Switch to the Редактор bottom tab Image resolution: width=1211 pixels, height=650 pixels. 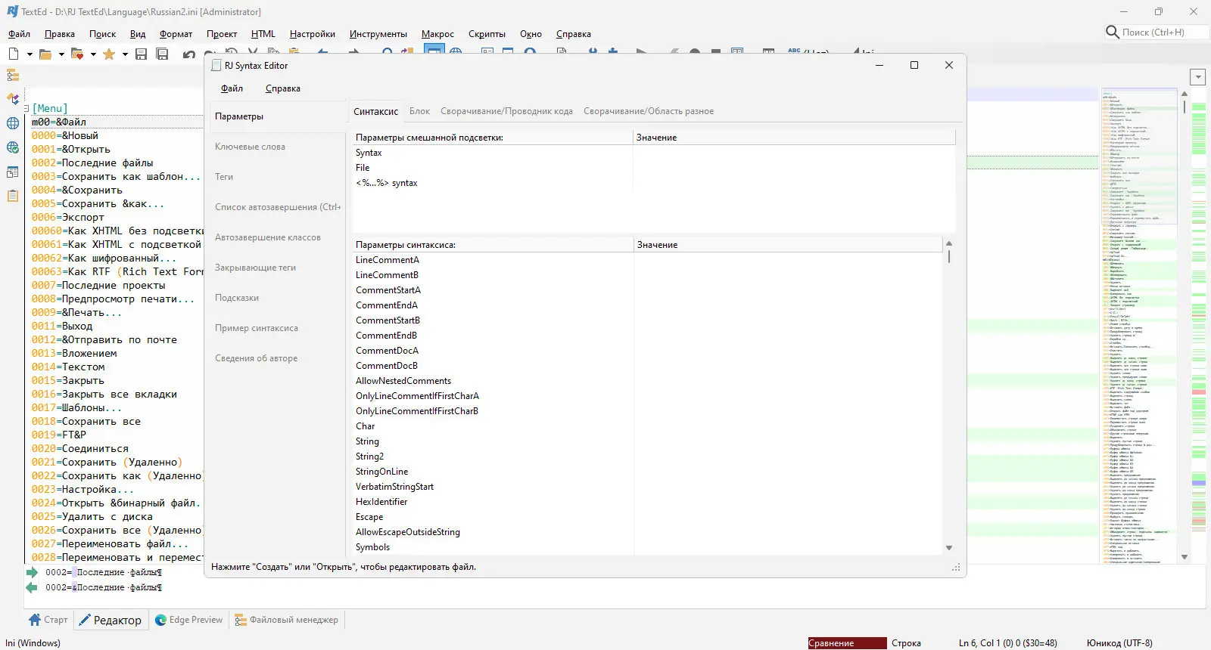pyautogui.click(x=111, y=620)
